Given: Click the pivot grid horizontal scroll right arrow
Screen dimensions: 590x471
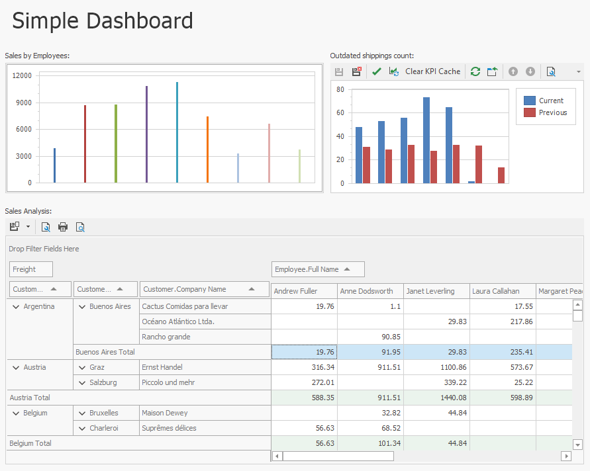Looking at the screenshot, I should point(566,456).
